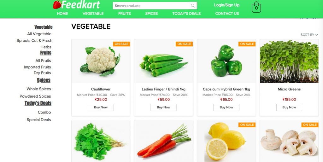This screenshot has height=162, width=323.
Task: Go to TODAY'S DEALS menu
Action: pos(186,14)
